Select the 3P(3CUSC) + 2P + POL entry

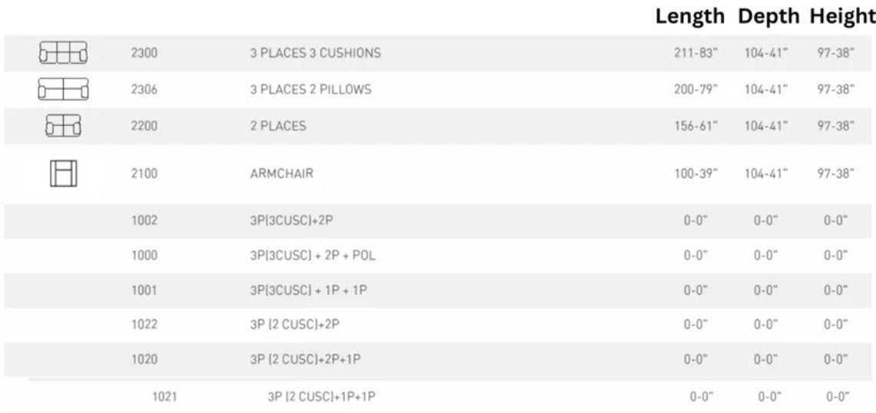click(312, 256)
